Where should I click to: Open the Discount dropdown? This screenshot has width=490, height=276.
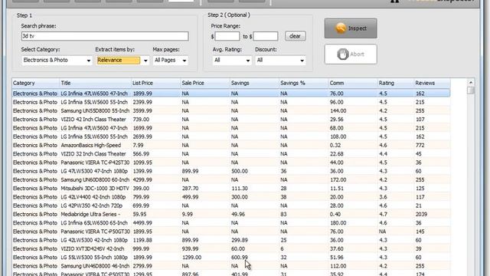(280, 60)
